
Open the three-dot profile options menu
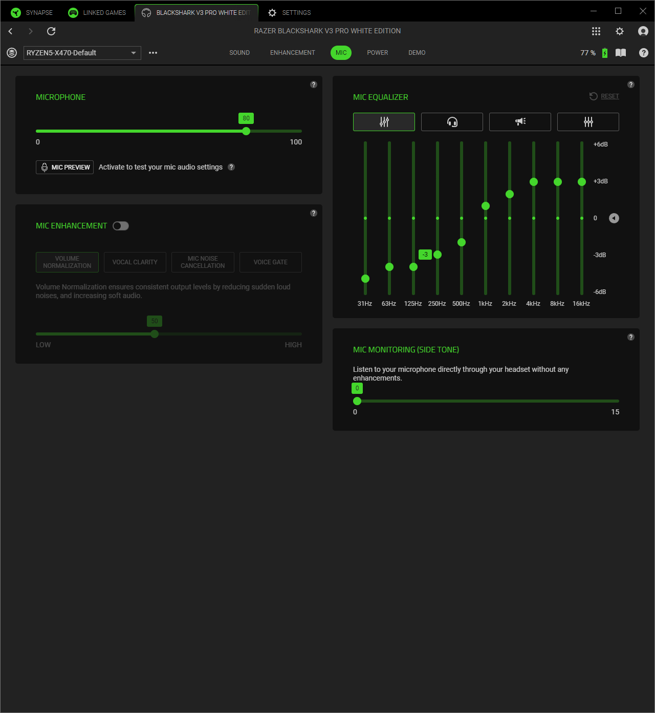coord(153,53)
